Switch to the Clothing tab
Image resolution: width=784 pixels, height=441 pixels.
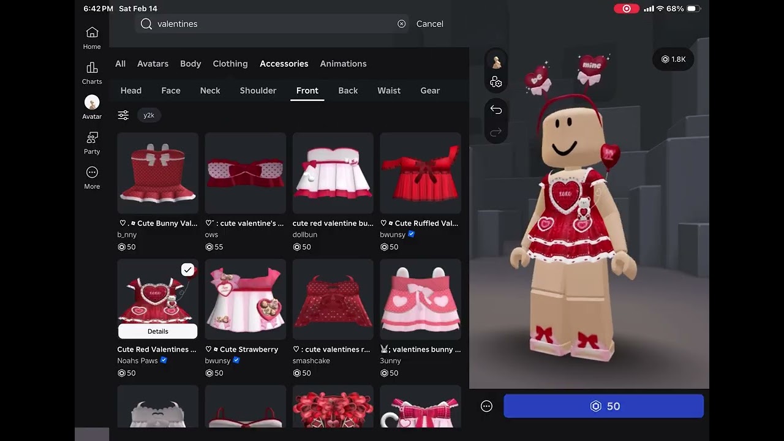(230, 64)
